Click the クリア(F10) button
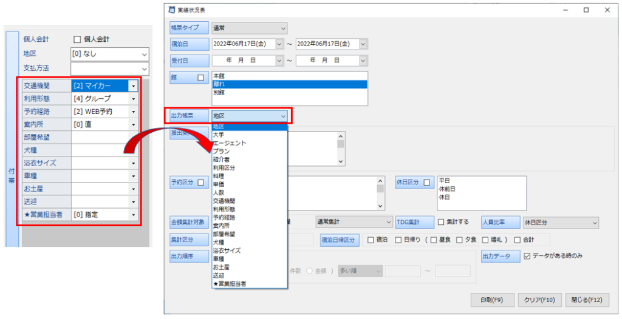This screenshot has height=319, width=622. pyautogui.click(x=540, y=300)
